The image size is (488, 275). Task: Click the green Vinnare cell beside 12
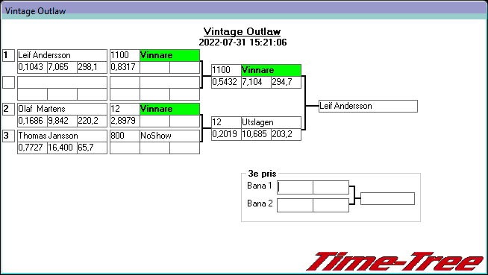pyautogui.click(x=169, y=109)
